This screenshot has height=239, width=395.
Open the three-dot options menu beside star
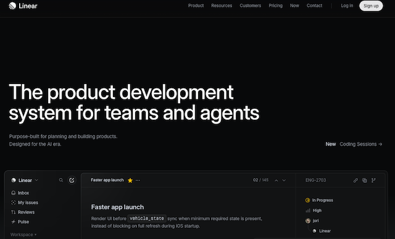pyautogui.click(x=138, y=180)
